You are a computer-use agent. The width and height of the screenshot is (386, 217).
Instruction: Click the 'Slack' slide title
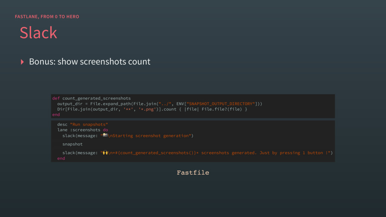pyautogui.click(x=38, y=32)
